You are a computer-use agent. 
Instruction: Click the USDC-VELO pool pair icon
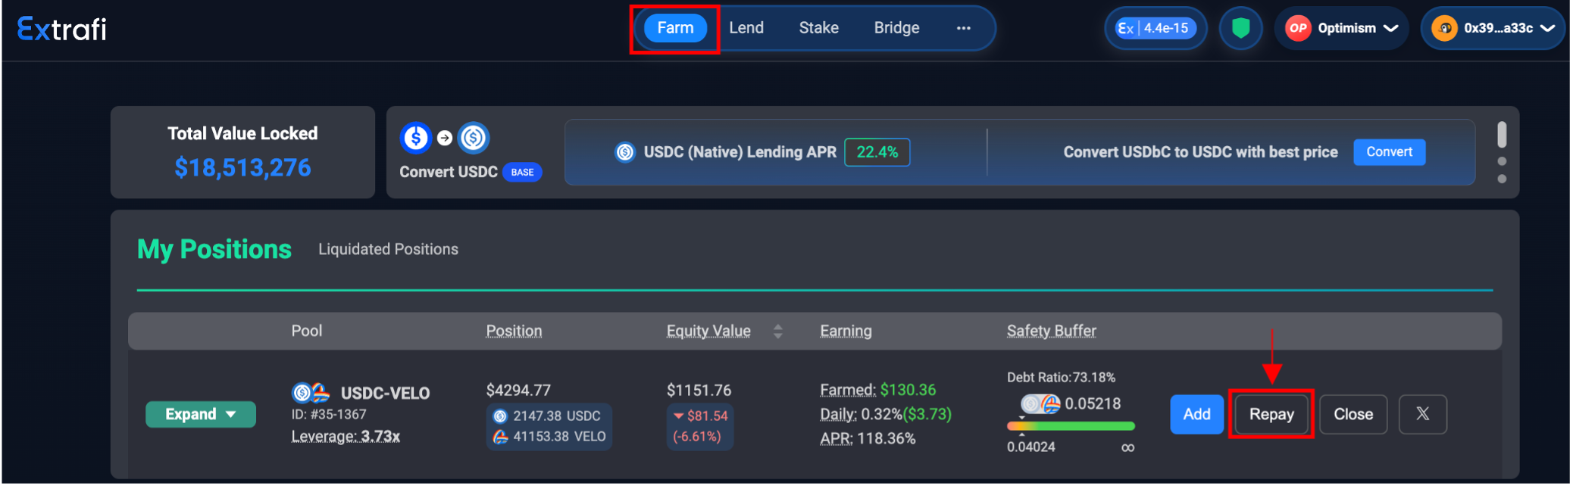click(x=311, y=393)
